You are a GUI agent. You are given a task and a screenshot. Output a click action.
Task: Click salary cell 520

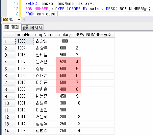tap(66, 62)
